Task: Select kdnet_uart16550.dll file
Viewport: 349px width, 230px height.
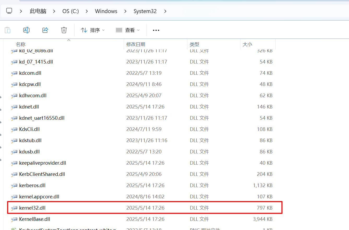Action: 42,118
